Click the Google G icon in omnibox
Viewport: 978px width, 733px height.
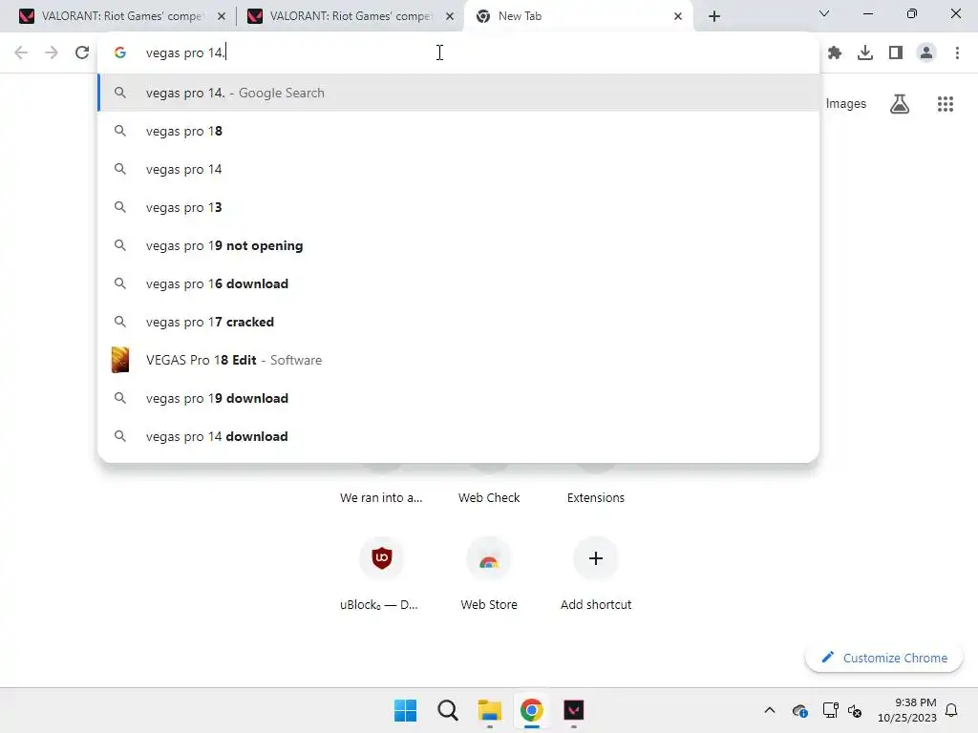point(120,53)
